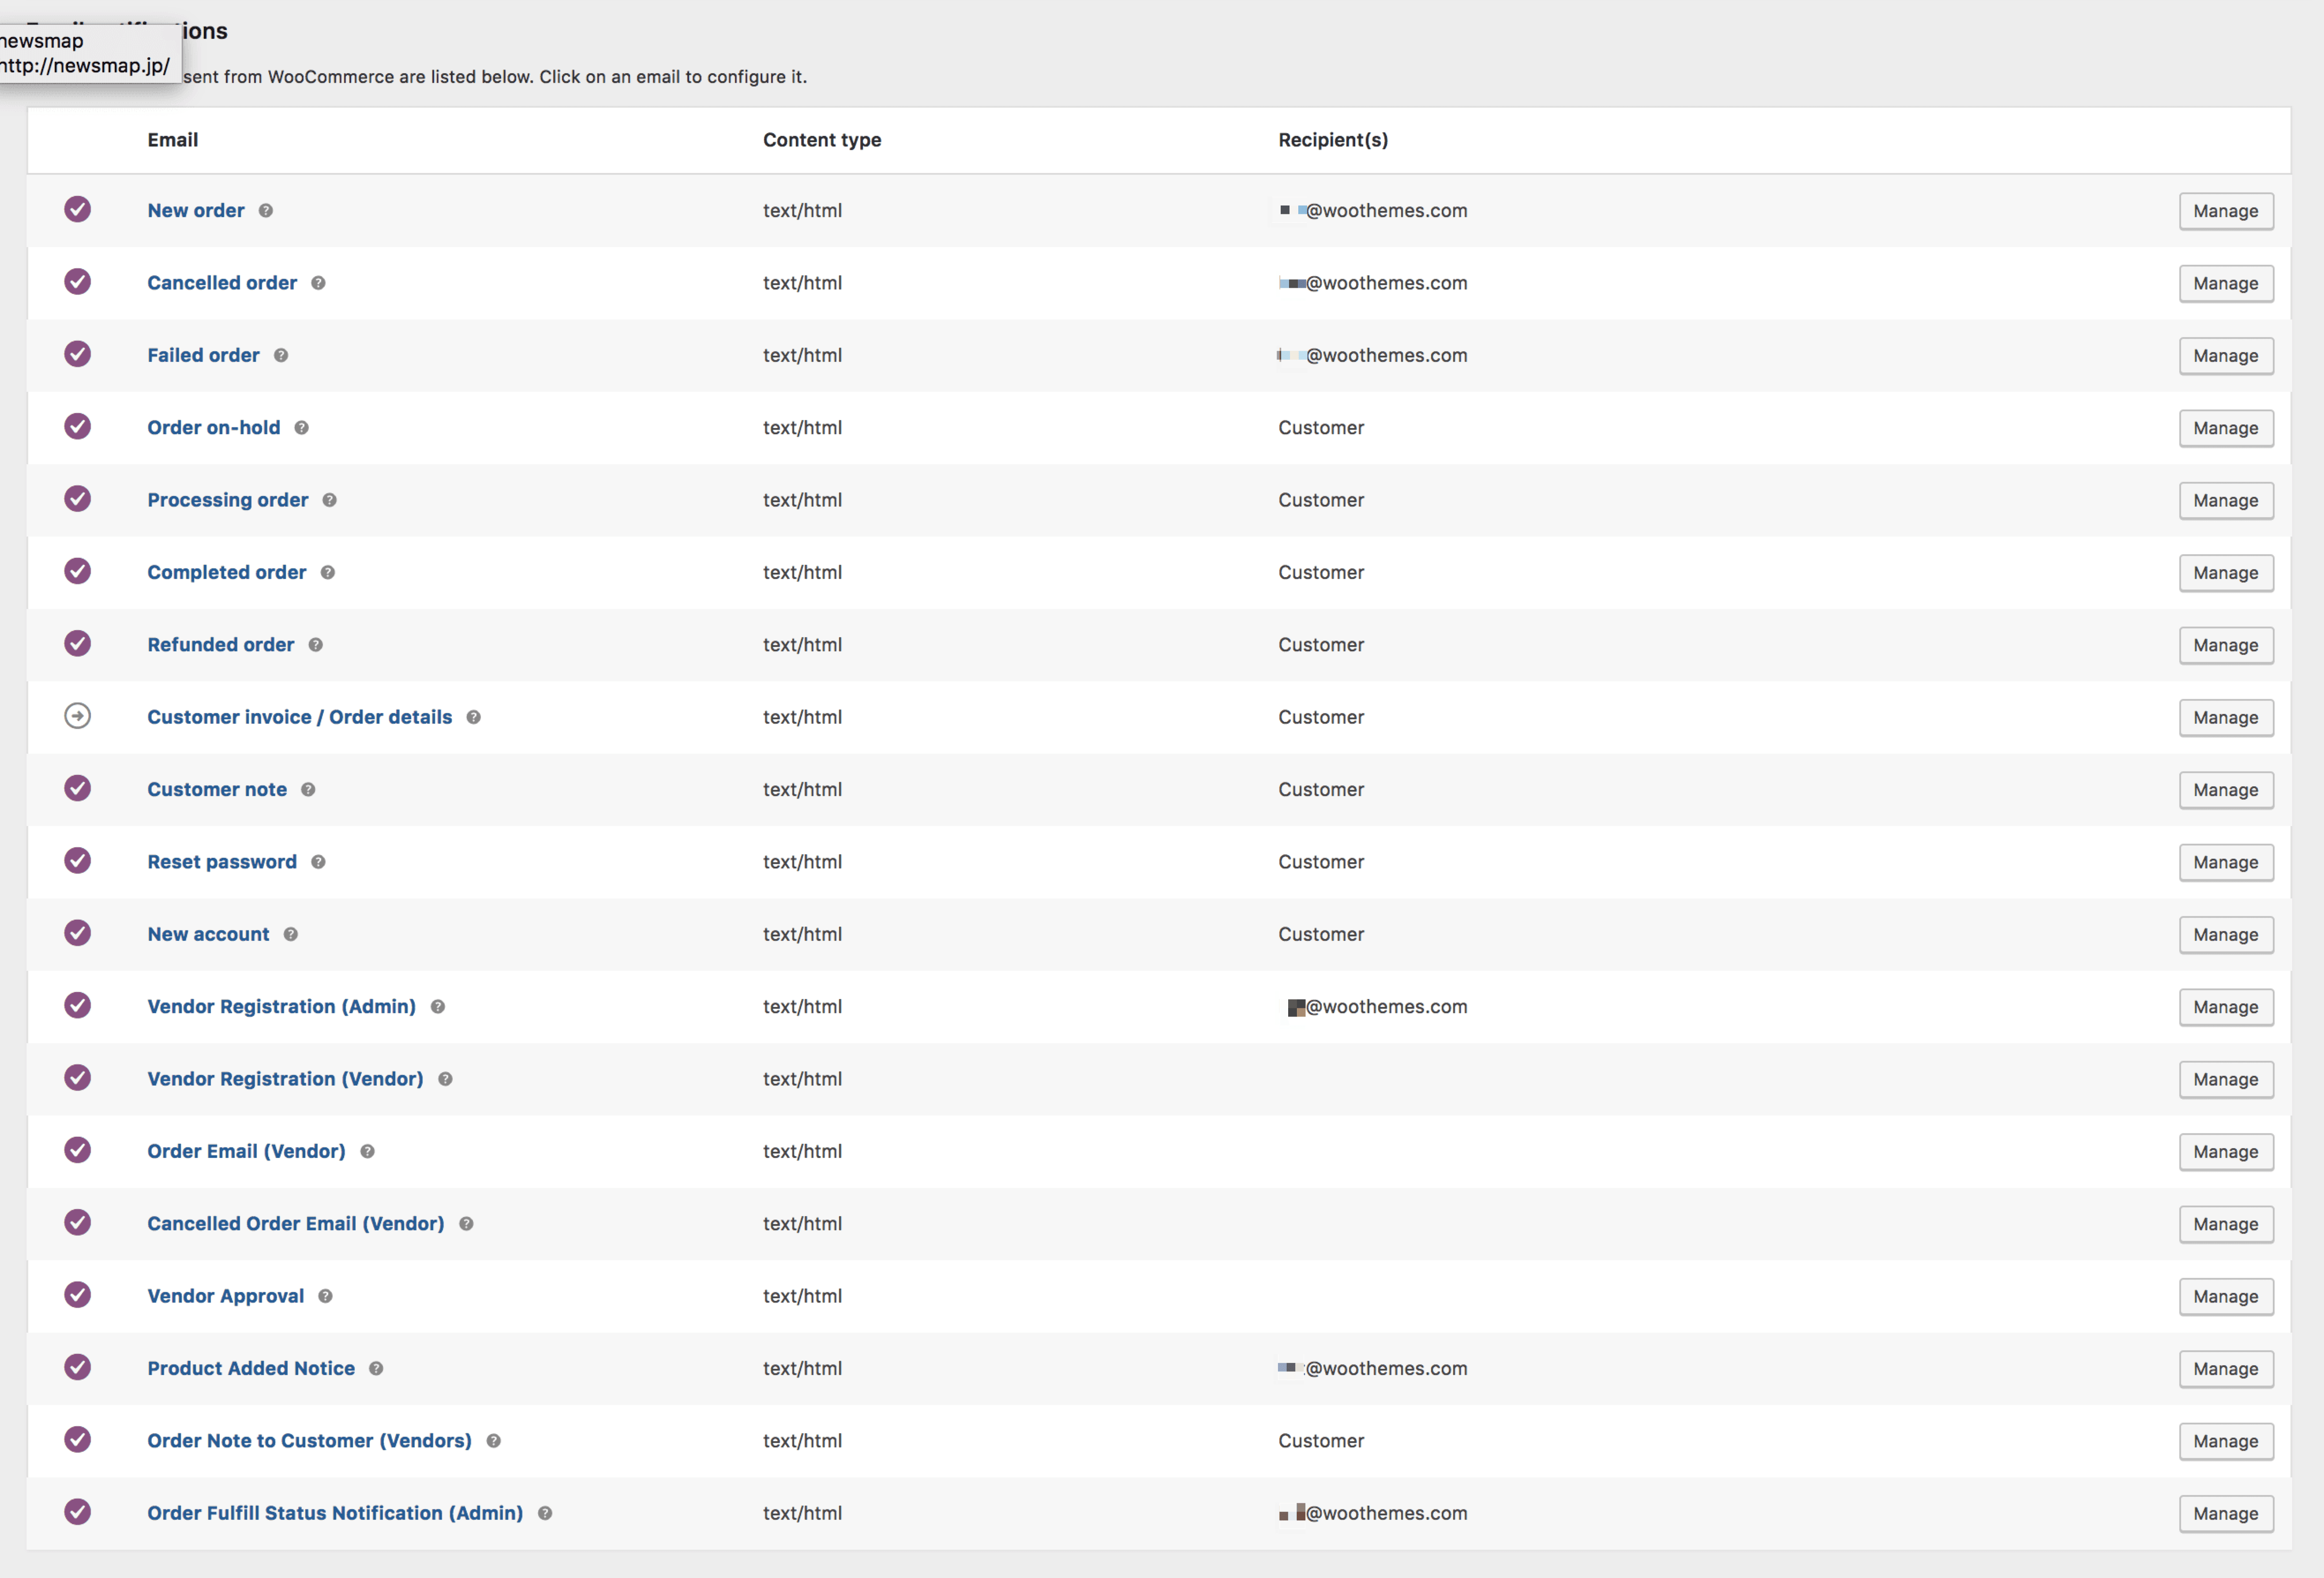The width and height of the screenshot is (2324, 1578).
Task: Click the help icon beside New order
Action: coord(265,211)
